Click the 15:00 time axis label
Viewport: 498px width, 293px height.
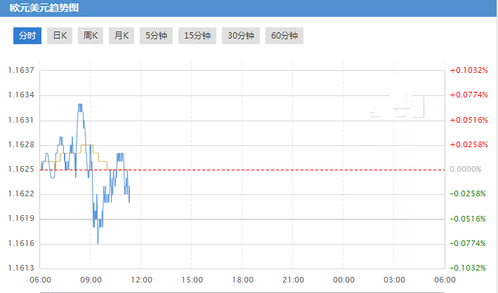point(192,280)
